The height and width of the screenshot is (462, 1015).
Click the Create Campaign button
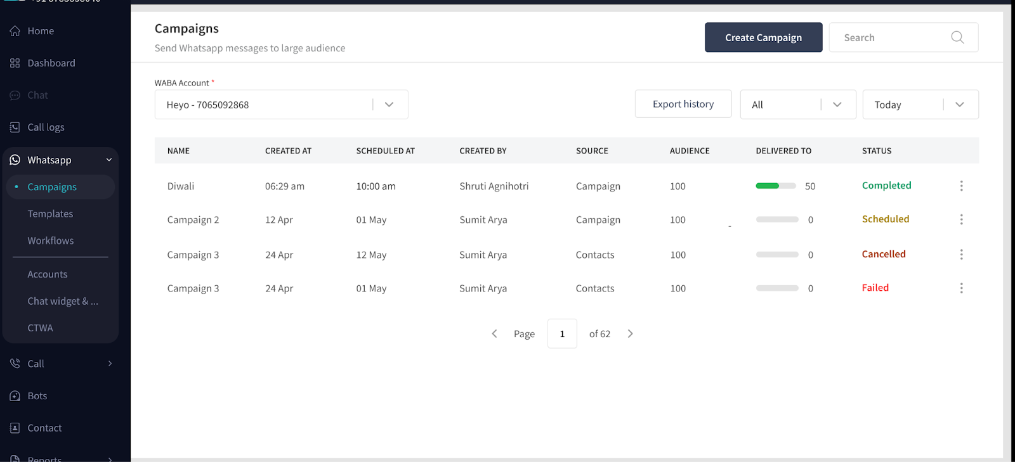click(763, 37)
